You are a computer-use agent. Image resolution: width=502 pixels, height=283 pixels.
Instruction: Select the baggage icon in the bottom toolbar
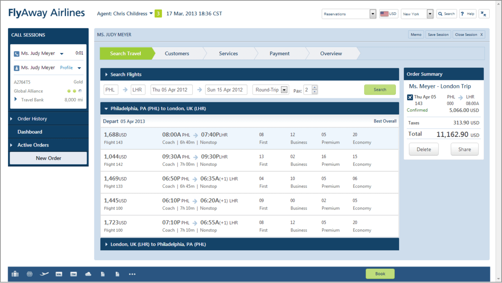point(15,274)
